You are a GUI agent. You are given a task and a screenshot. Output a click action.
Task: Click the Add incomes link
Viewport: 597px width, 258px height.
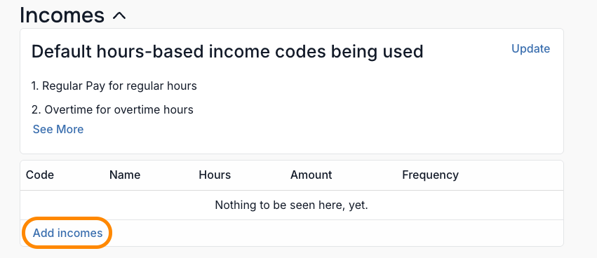(68, 233)
